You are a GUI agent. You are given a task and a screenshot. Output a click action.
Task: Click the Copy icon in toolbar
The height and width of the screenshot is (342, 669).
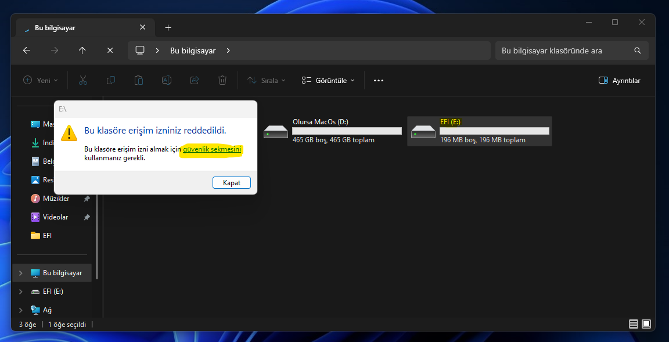(x=111, y=81)
